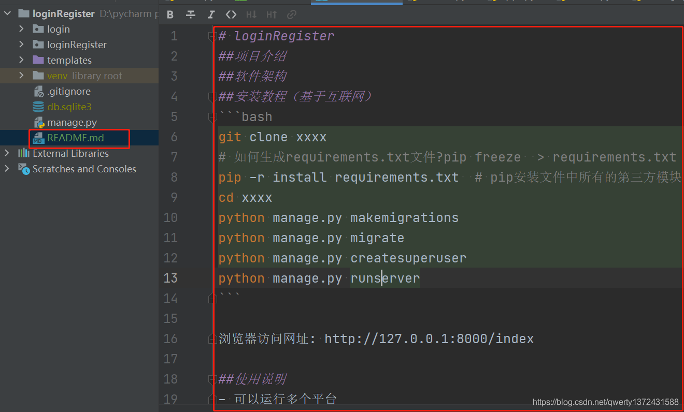Click the pip freeze comment line
Viewport: 684px width, 412px height.
click(447, 157)
